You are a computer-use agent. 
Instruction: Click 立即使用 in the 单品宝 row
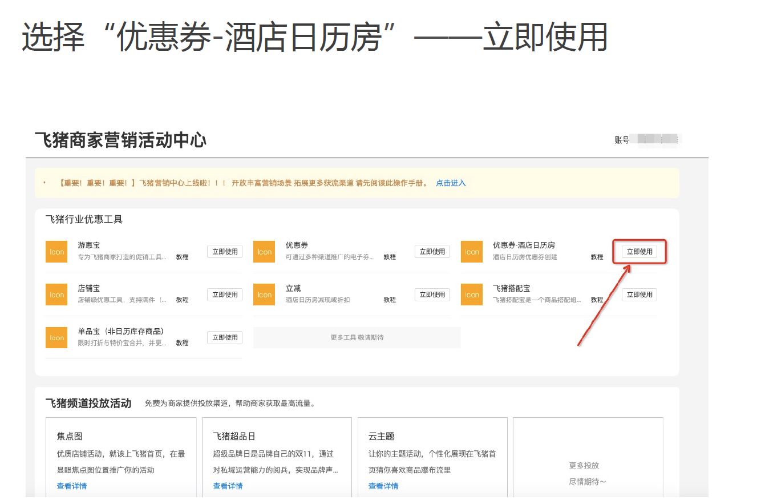(225, 337)
